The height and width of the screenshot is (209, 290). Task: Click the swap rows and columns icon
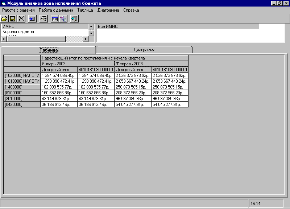(x=63, y=19)
